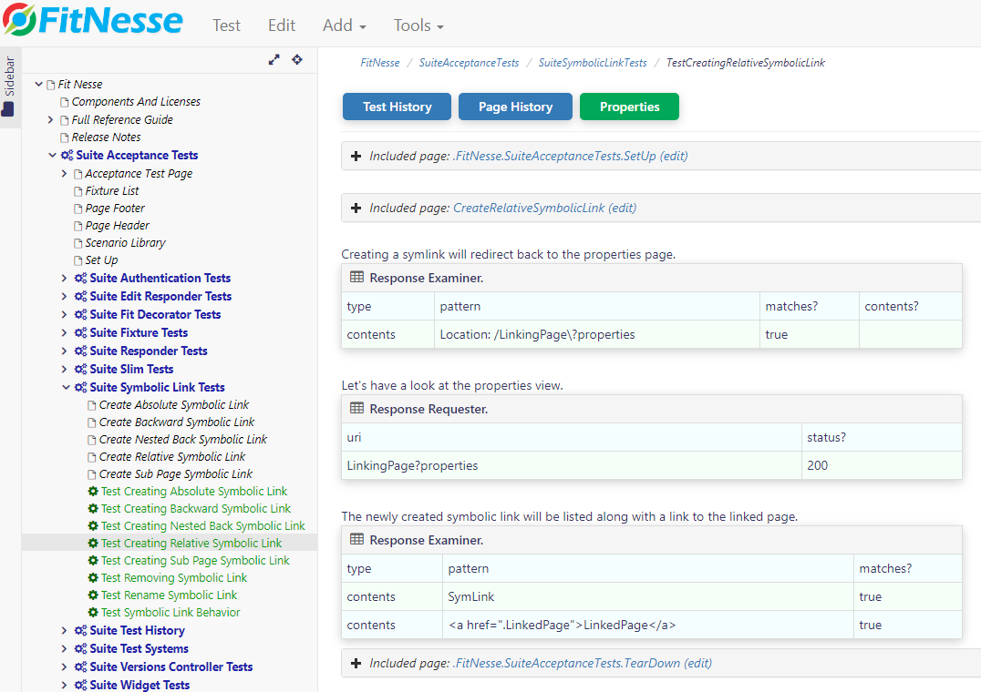Screen dimensions: 981x692
Task: Expand the Suite Authentication Tests node
Action: [65, 278]
